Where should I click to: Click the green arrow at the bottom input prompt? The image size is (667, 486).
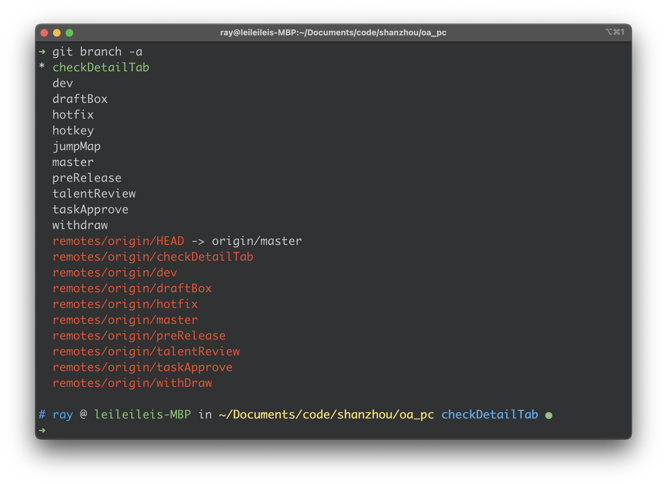[42, 430]
